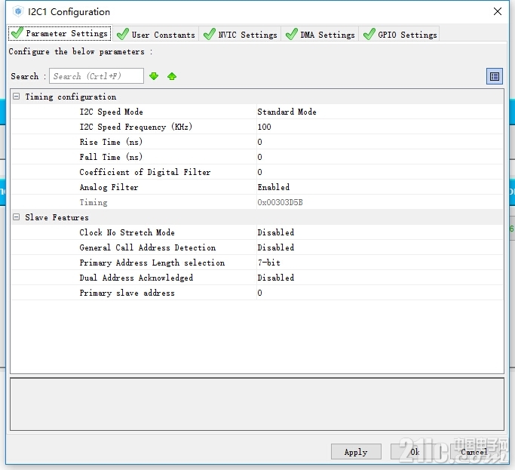Select the Clock No Stretch Mode label

click(x=127, y=232)
